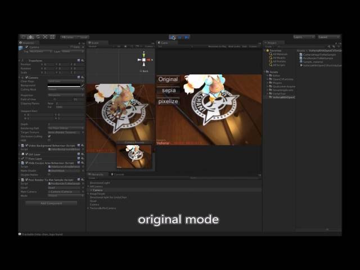The image size is (360, 270).
Task: Open the Layout dropdown
Action: [x=328, y=37]
